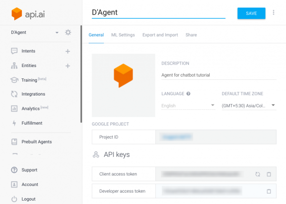Image resolution: width=286 pixels, height=204 pixels.
Task: Open the Training beta section
Action: (x=34, y=80)
